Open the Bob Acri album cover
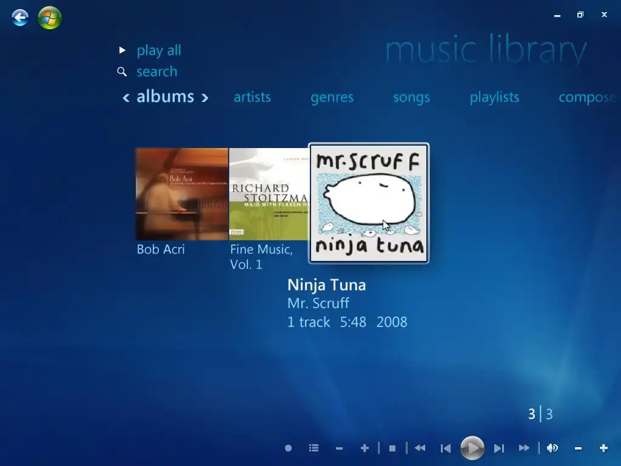621x466 pixels. tap(182, 194)
